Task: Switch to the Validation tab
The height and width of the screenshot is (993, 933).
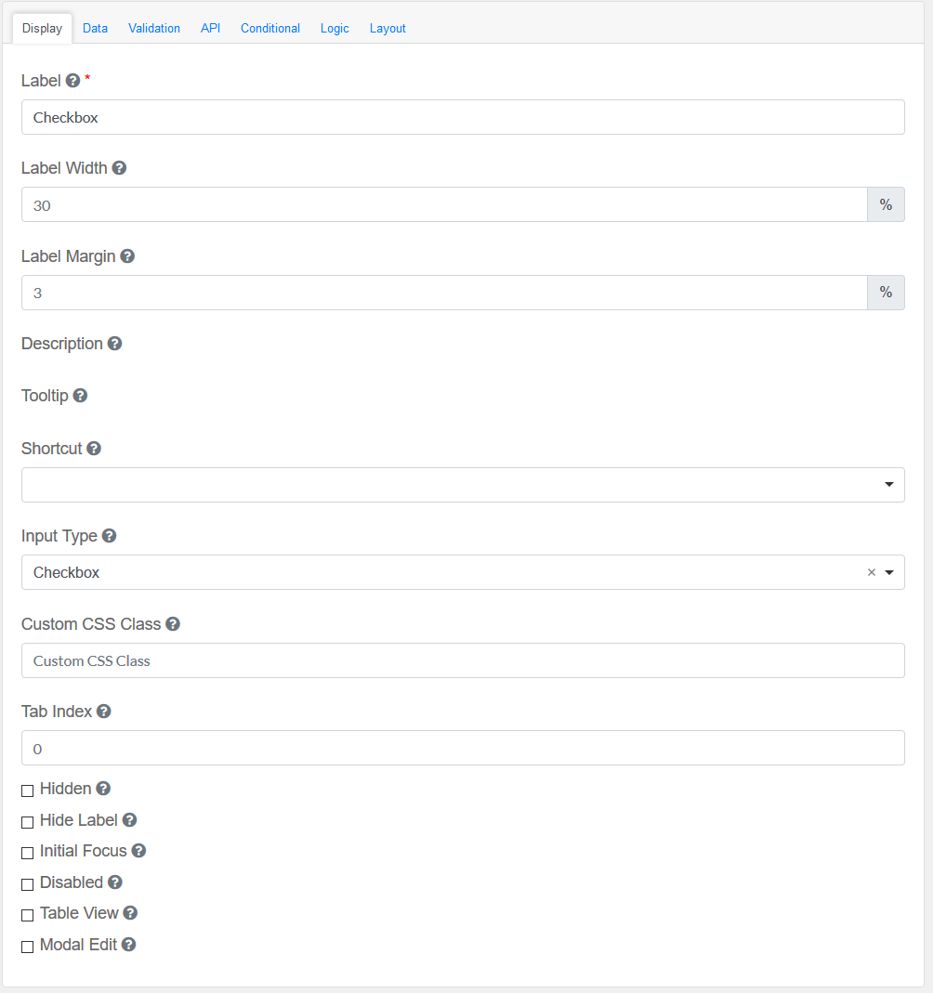Action: 154,29
